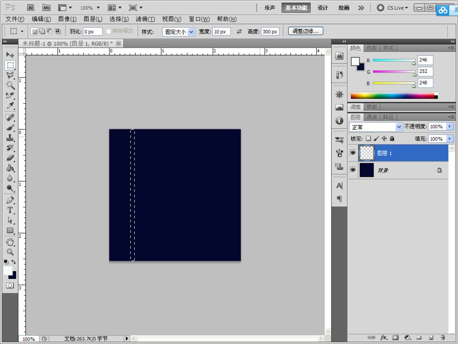Select the Crop tool

click(x=10, y=95)
